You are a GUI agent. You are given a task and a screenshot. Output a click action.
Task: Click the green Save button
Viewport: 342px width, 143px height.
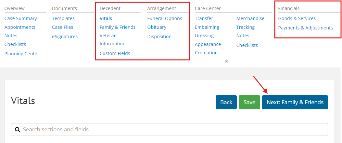(249, 102)
